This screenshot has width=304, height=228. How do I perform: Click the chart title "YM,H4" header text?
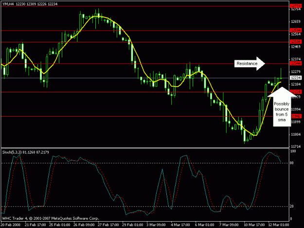point(8,4)
